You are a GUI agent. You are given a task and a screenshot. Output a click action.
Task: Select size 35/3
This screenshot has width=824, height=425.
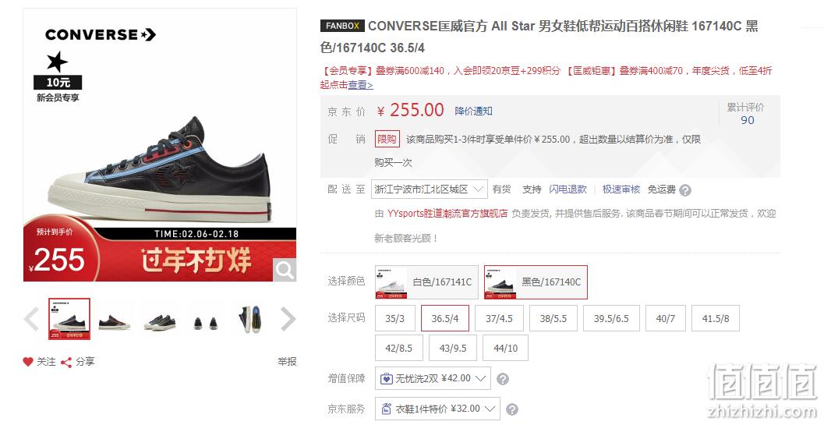click(x=395, y=318)
